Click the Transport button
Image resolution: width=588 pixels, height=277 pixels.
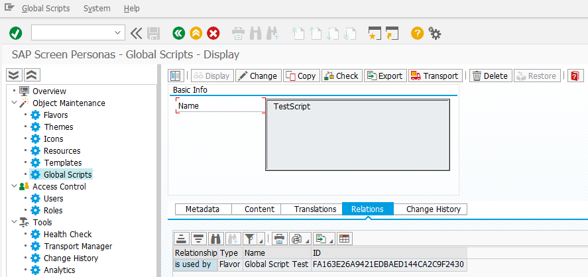pos(435,76)
